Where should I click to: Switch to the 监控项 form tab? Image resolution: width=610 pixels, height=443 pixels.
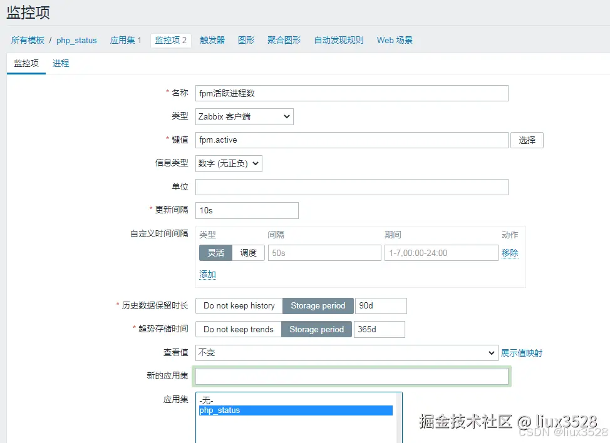pos(26,63)
